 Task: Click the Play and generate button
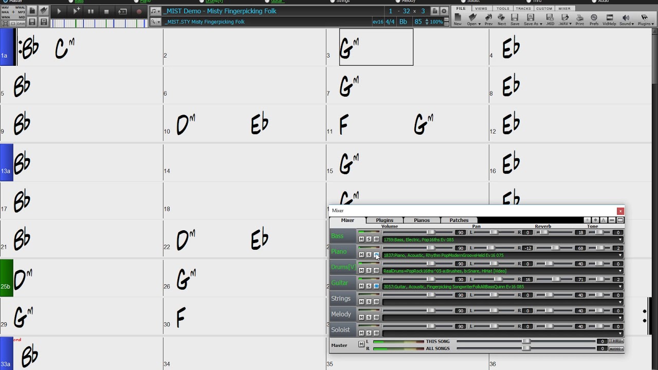[x=76, y=11]
